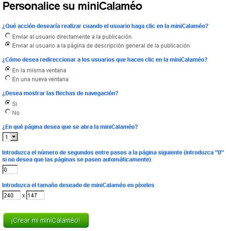The image size is (226, 231).
Task: Open the starting page dropdown arrow
Action: (x=14, y=137)
